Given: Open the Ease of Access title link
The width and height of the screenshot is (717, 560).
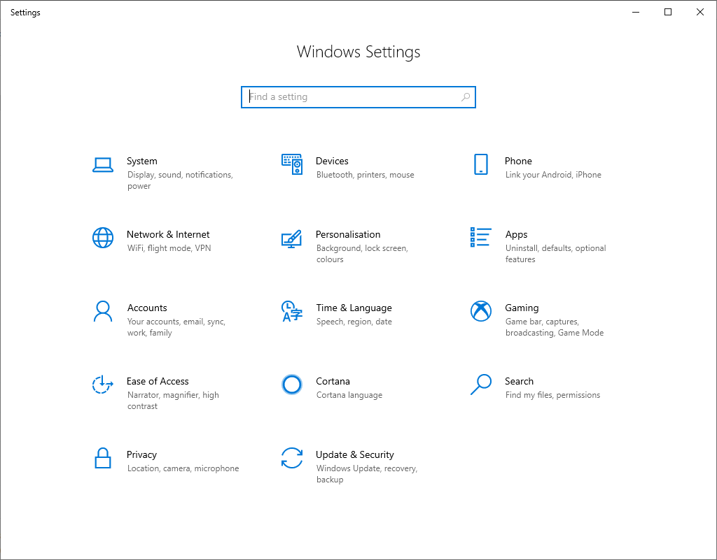Looking at the screenshot, I should point(158,382).
